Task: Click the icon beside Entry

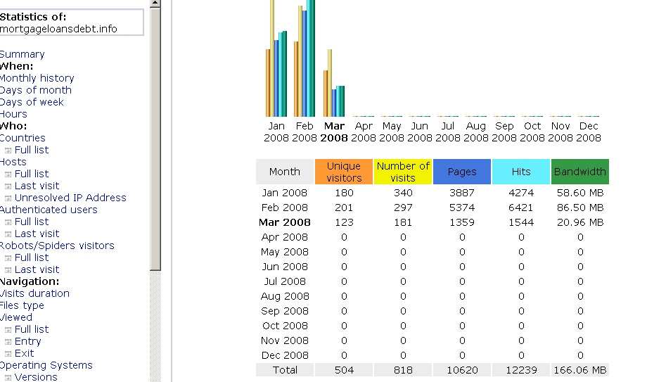Action: point(8,342)
